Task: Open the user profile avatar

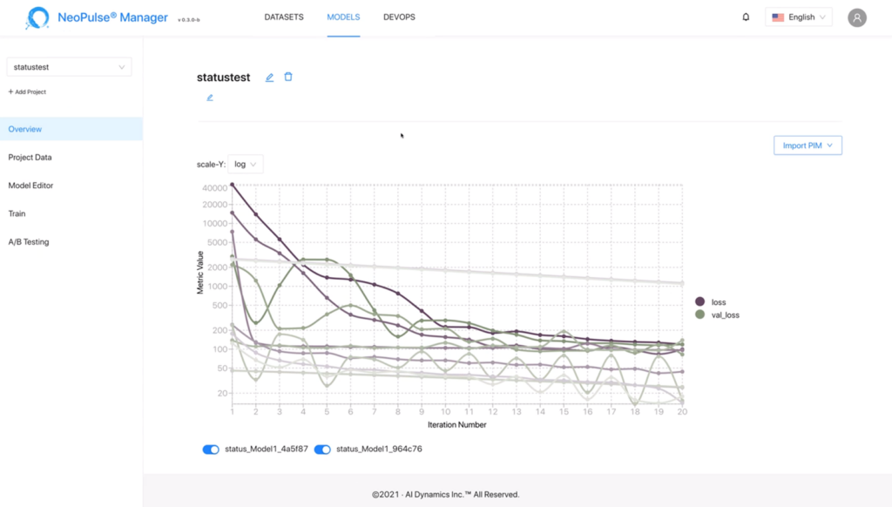Action: (857, 17)
